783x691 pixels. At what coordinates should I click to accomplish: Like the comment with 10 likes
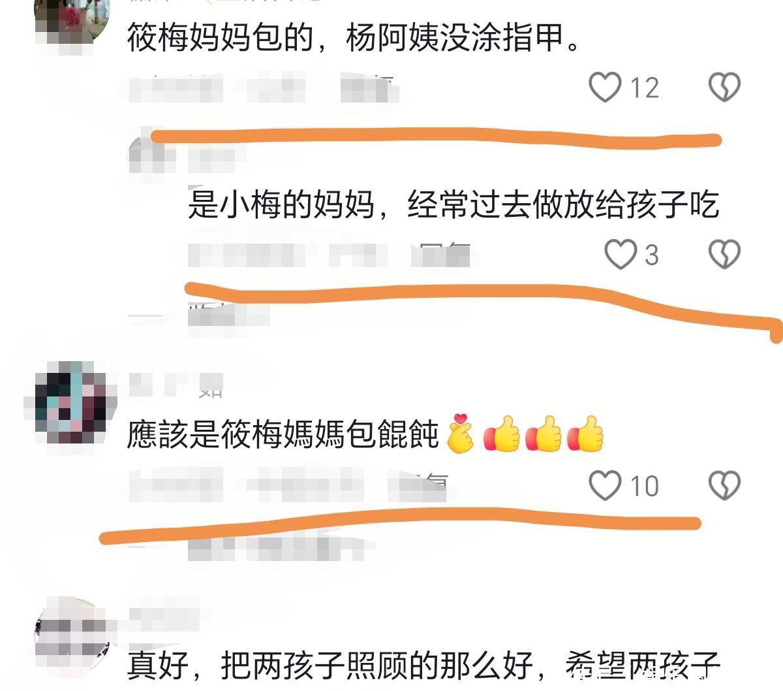[x=605, y=485]
